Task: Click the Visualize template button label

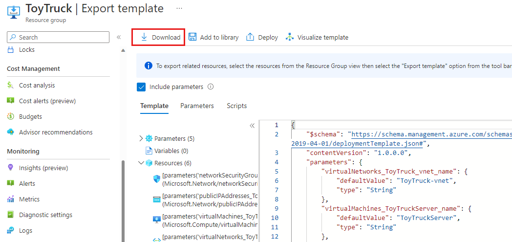Action: point(323,37)
